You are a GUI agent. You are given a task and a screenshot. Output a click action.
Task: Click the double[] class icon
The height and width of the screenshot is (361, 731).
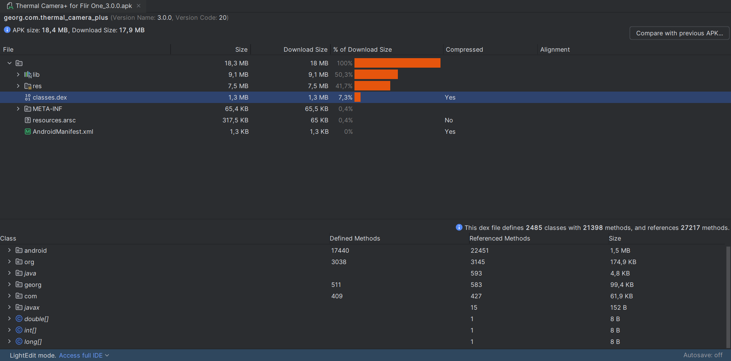(x=19, y=319)
